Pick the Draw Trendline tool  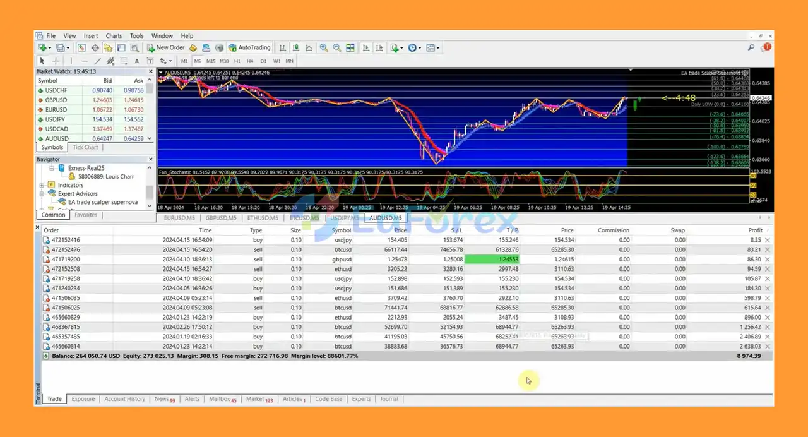click(x=97, y=61)
